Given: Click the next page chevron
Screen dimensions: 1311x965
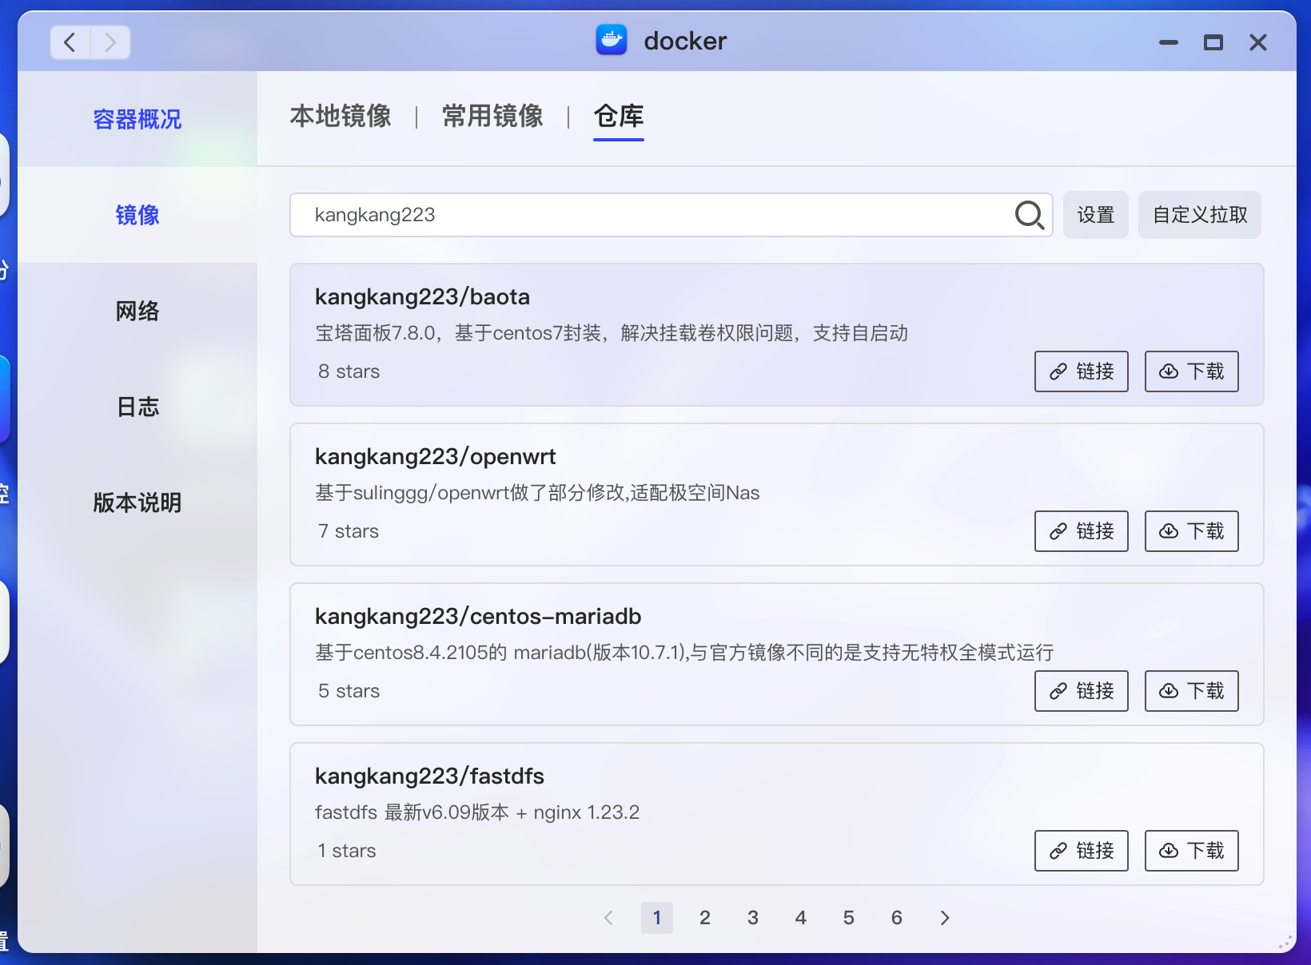Looking at the screenshot, I should click(x=945, y=918).
